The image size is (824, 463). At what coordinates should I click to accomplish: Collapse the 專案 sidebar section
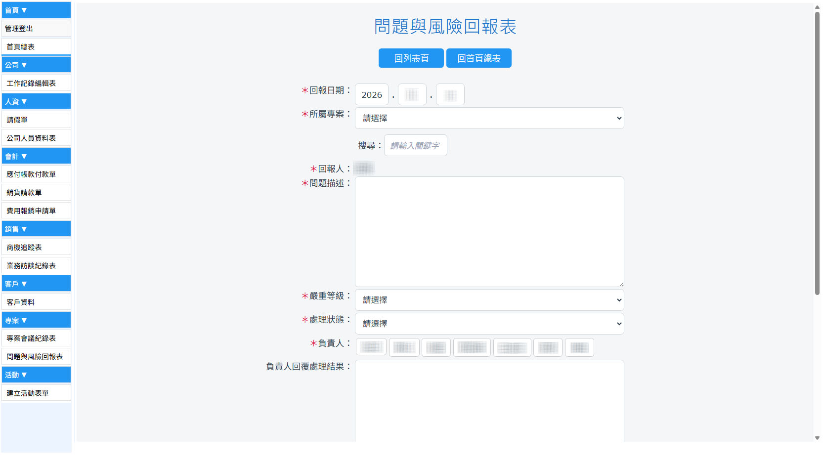pos(36,320)
